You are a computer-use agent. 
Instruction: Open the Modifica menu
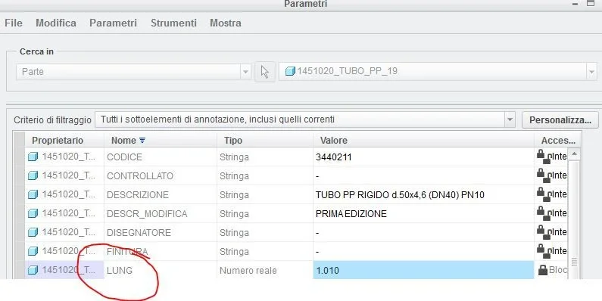56,23
